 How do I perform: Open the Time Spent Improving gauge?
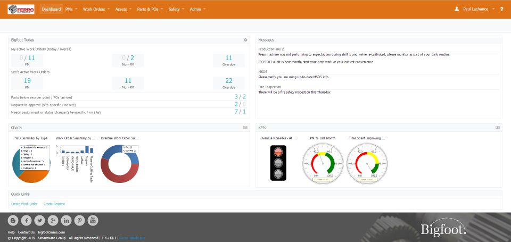point(367,163)
